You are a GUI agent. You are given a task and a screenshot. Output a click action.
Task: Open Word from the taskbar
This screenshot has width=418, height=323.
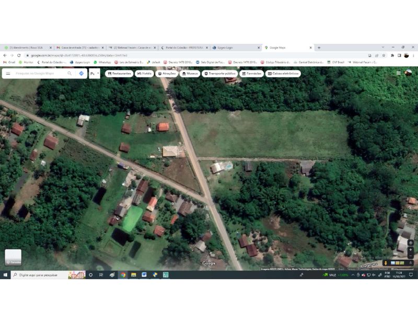point(144,275)
